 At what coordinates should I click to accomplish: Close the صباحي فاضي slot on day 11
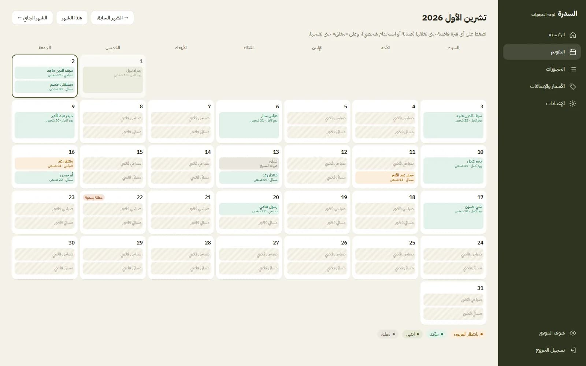[385, 163]
